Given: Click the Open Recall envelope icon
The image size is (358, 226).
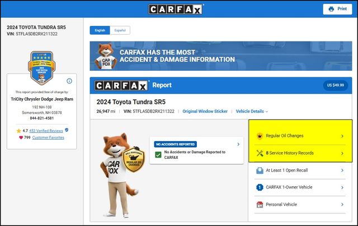Looking at the screenshot, I should coord(260,170).
